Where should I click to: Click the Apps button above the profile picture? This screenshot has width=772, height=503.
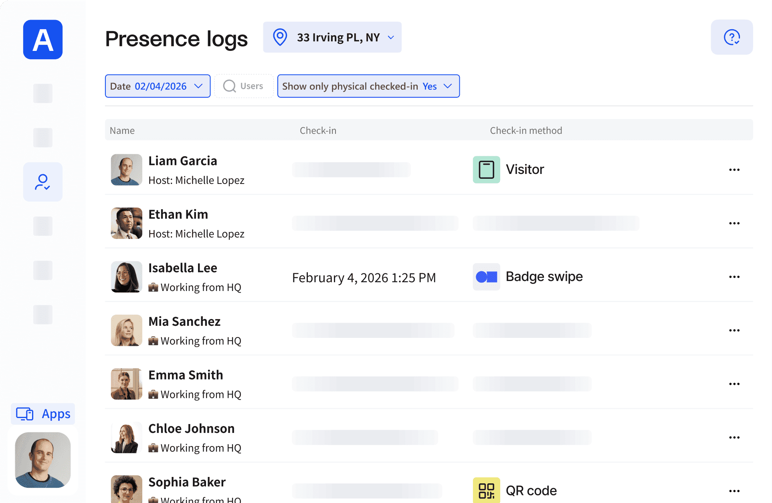click(x=42, y=414)
